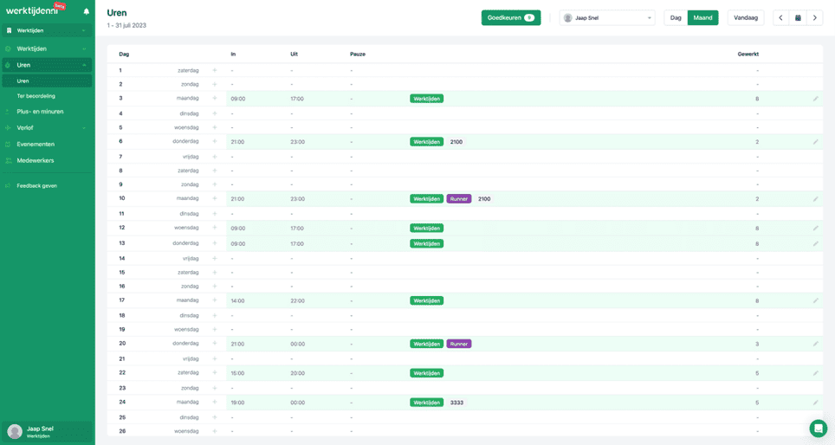This screenshot has width=835, height=445.
Task: Go to the next month
Action: (815, 17)
